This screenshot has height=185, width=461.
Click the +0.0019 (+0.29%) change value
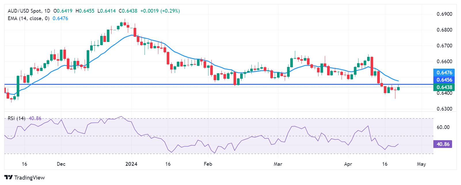coord(160,11)
